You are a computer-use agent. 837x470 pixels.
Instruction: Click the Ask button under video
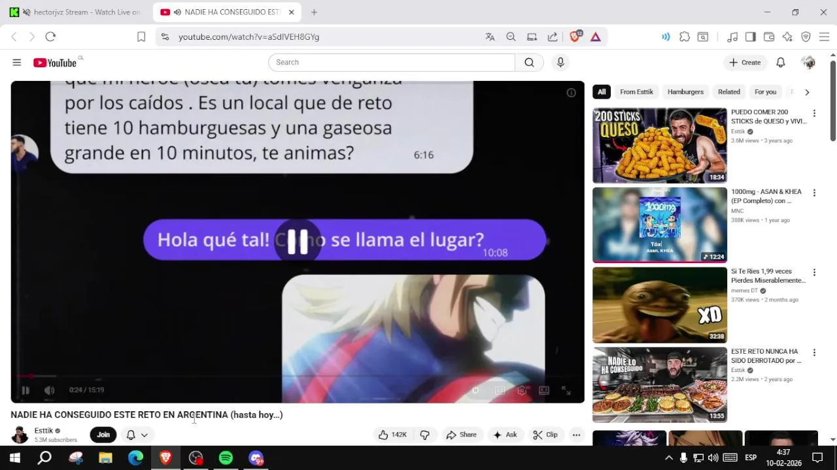pos(505,435)
